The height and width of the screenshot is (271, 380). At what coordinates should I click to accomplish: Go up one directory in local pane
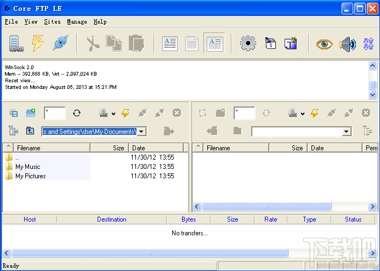30,131
